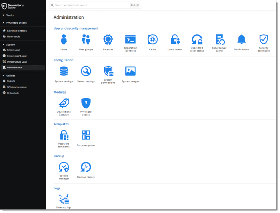This screenshot has height=213, width=280.
Task: Open User vault in sidebar
Action: tap(11, 36)
